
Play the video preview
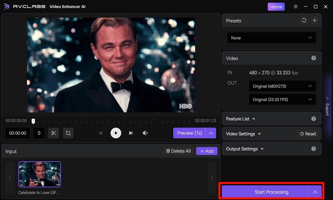click(116, 133)
